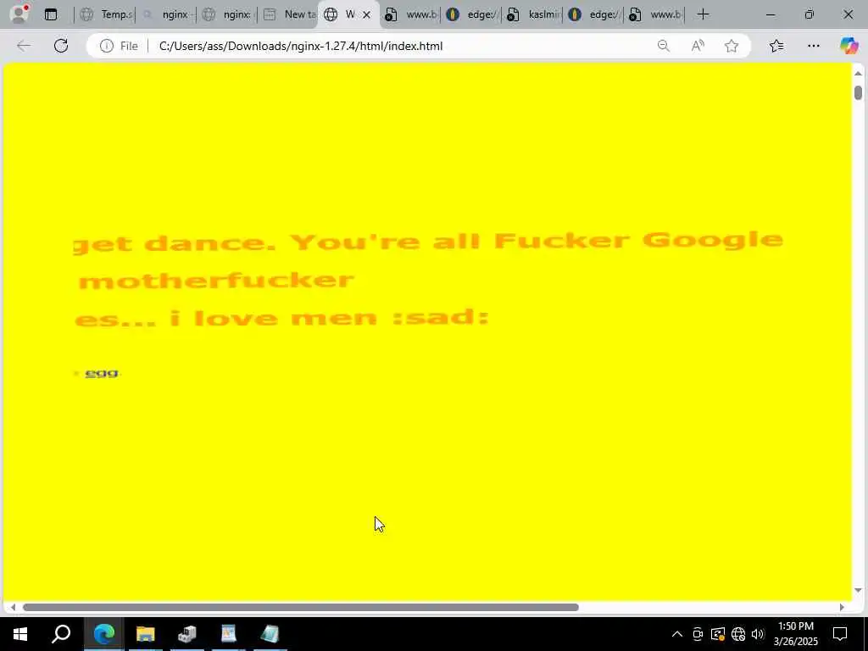This screenshot has width=868, height=651.
Task: Open the network globe tray icon
Action: pos(738,634)
